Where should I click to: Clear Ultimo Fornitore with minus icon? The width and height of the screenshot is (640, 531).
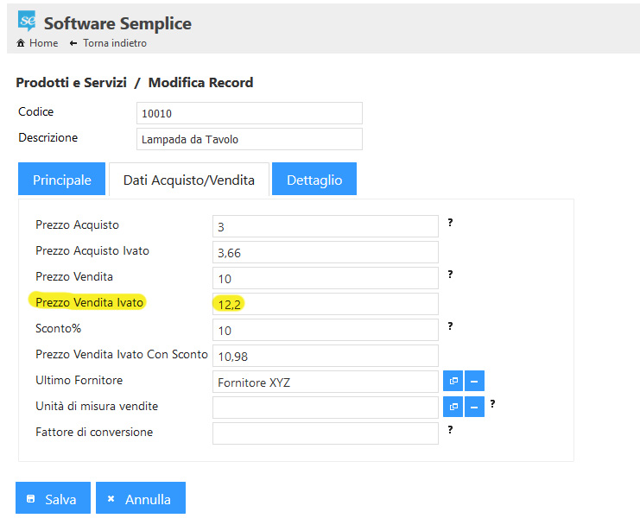point(474,382)
